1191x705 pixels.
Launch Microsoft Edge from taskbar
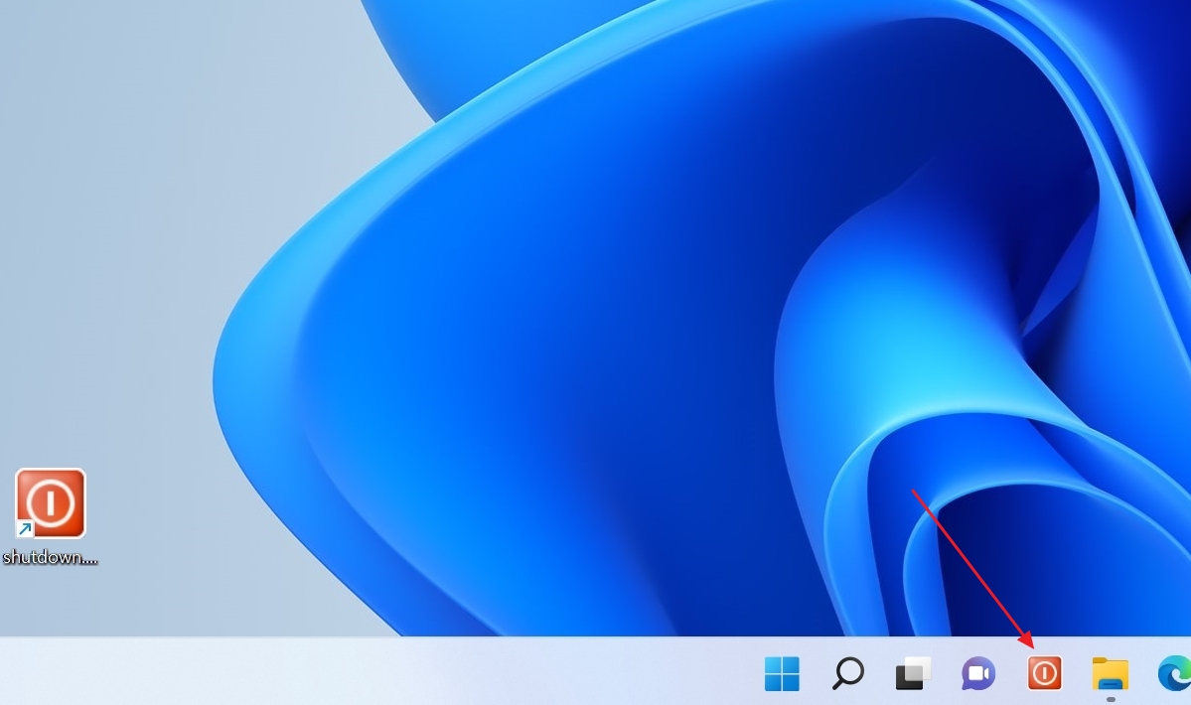(x=1174, y=674)
